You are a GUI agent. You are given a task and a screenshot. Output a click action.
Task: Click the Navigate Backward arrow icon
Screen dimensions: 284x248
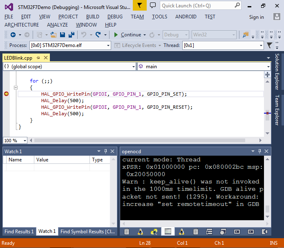click(x=13, y=35)
